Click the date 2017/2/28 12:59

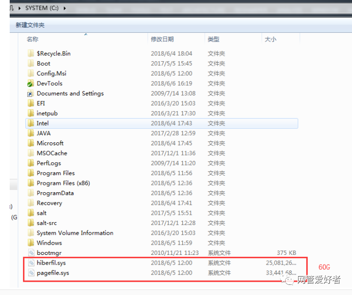tap(173, 133)
